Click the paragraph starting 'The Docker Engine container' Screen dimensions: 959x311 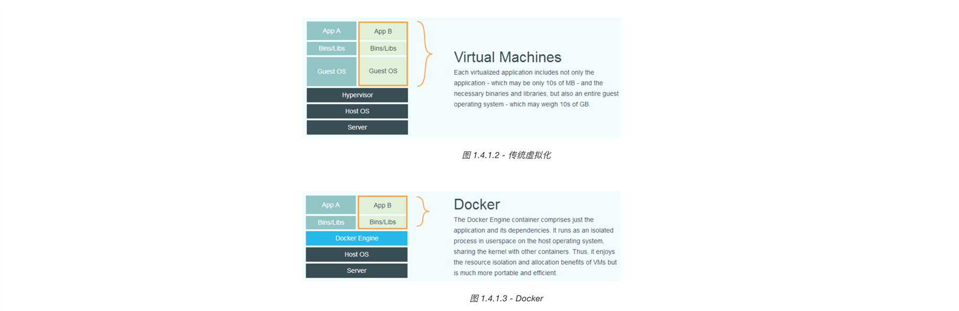[535, 246]
